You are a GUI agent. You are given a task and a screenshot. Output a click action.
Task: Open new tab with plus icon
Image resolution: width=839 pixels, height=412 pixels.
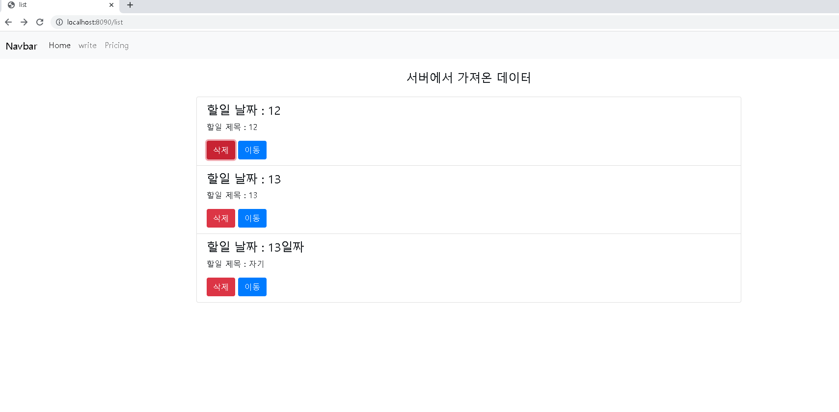tap(130, 5)
